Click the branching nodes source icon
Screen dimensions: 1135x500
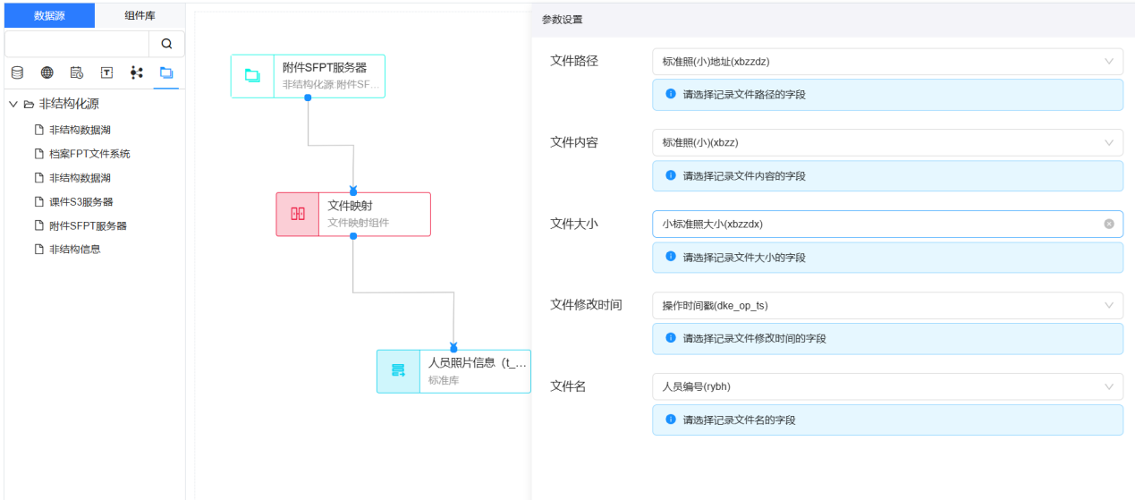point(136,72)
